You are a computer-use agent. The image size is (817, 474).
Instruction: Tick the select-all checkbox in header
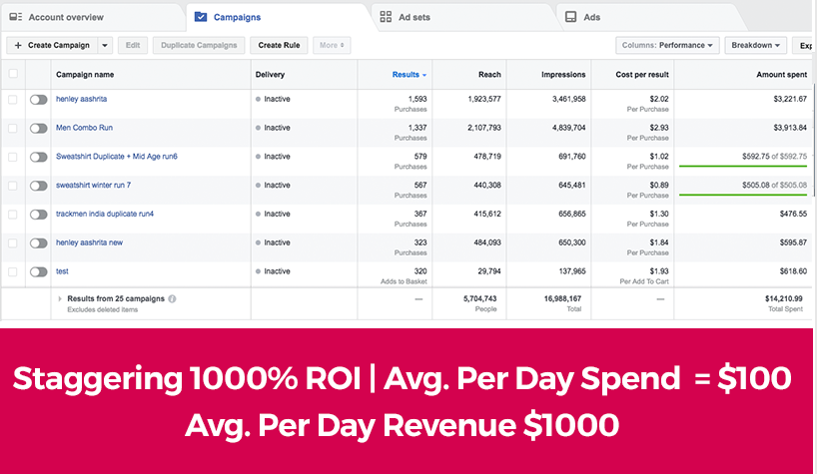(x=13, y=75)
